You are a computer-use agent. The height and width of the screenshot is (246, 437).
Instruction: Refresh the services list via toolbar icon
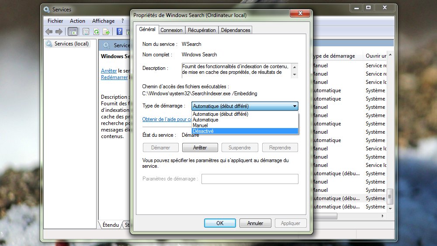[x=97, y=32]
